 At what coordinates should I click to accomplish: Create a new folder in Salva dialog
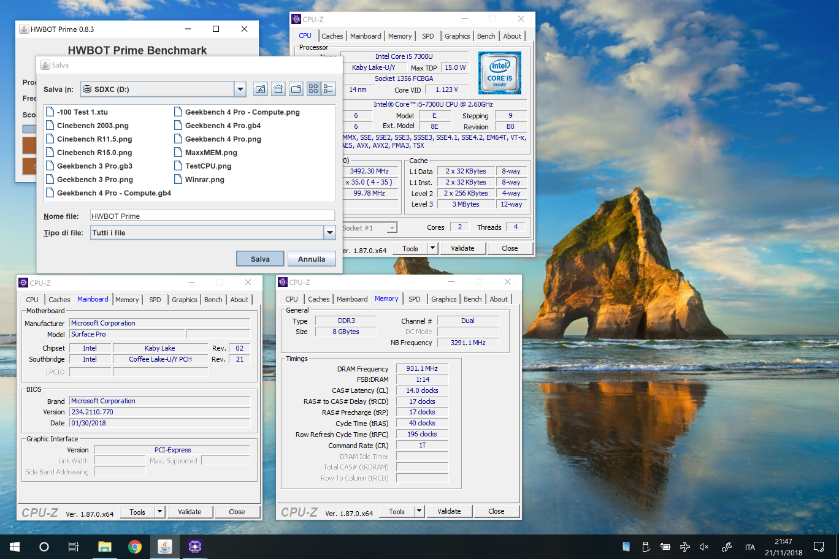coord(296,89)
